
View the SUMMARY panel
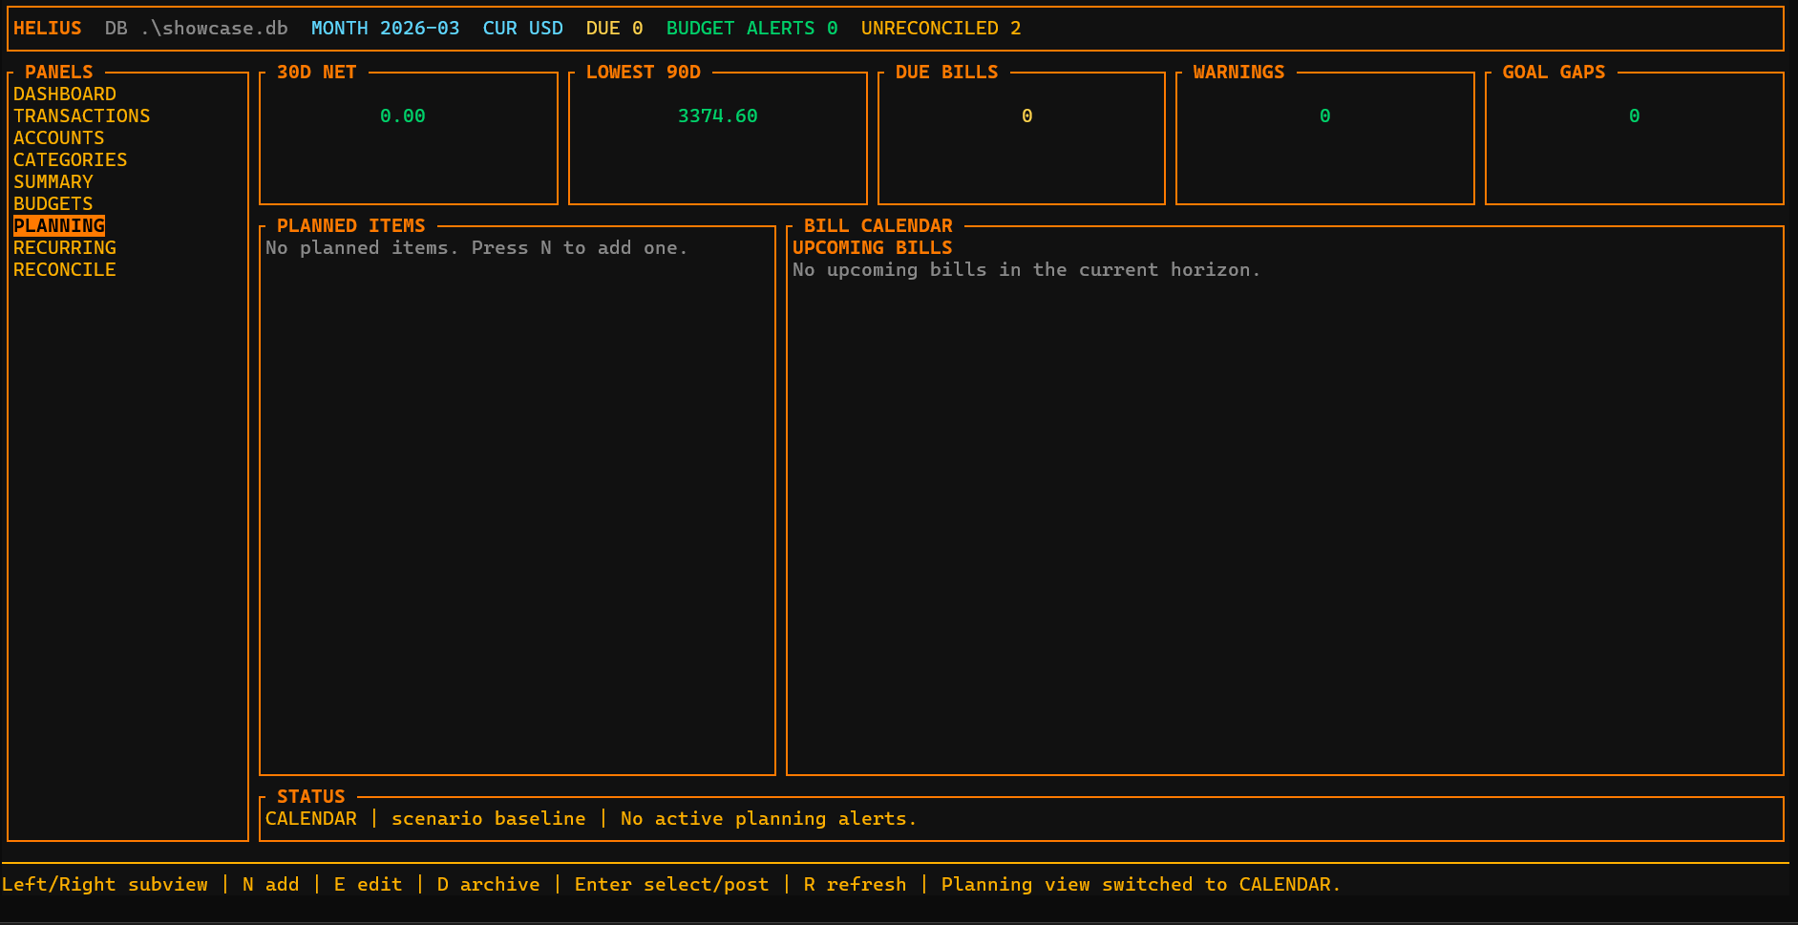[53, 181]
